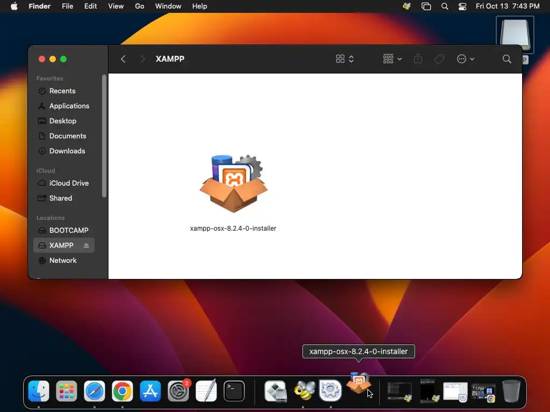Open second minimized black window thumbnail

[430, 391]
